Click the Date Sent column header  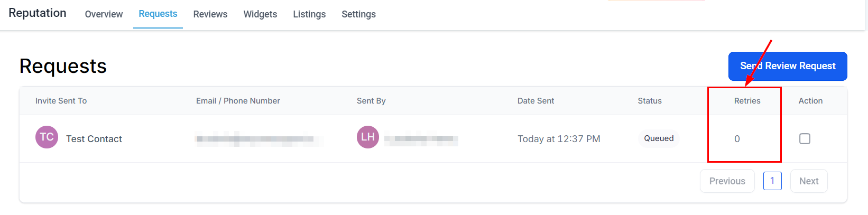(535, 101)
